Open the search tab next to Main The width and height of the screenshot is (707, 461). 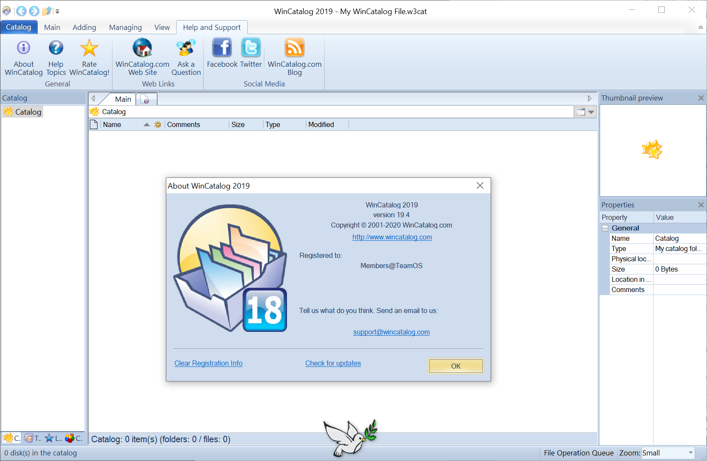146,100
